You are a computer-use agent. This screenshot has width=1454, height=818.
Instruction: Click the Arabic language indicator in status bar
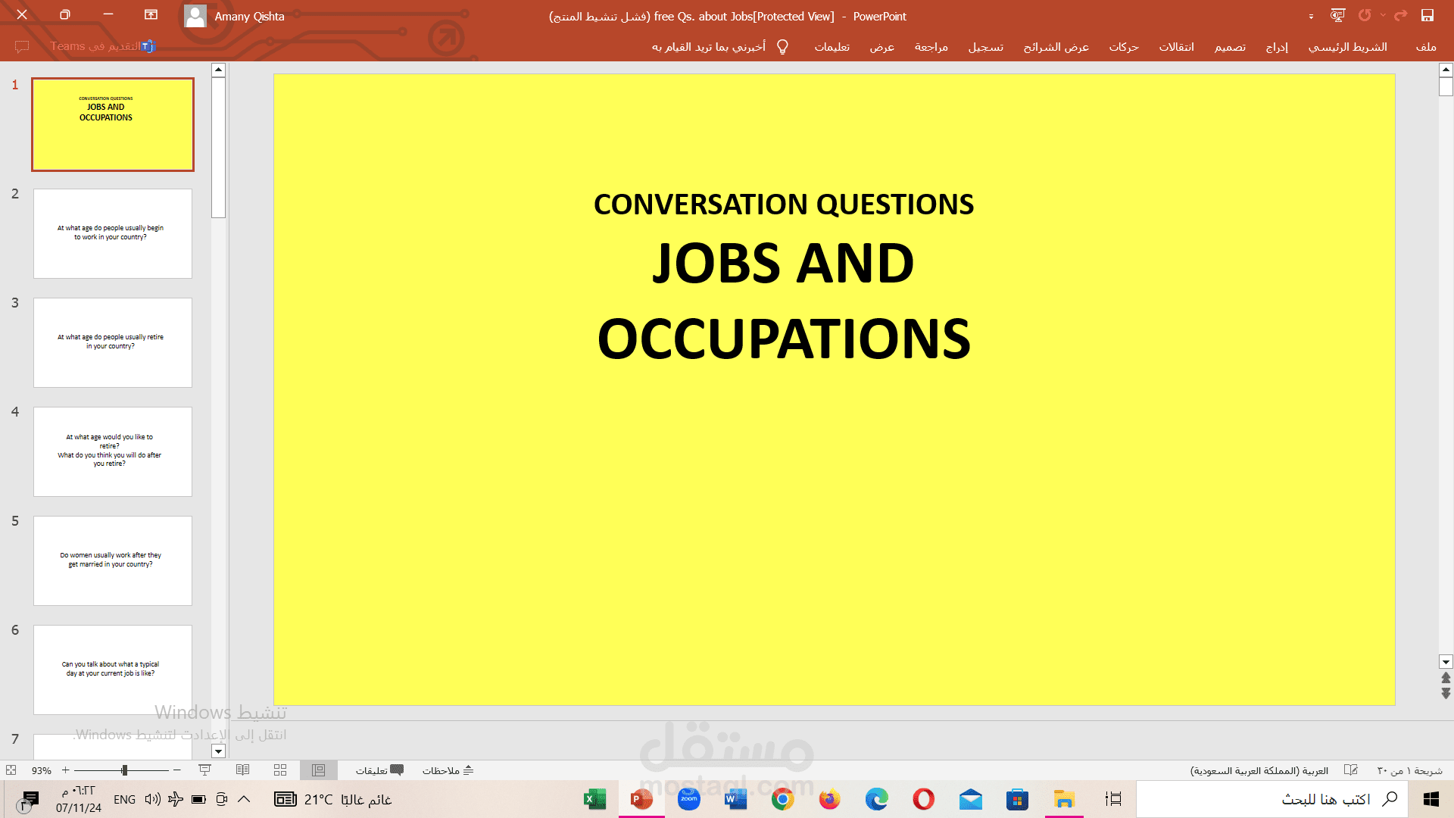pos(1259,770)
